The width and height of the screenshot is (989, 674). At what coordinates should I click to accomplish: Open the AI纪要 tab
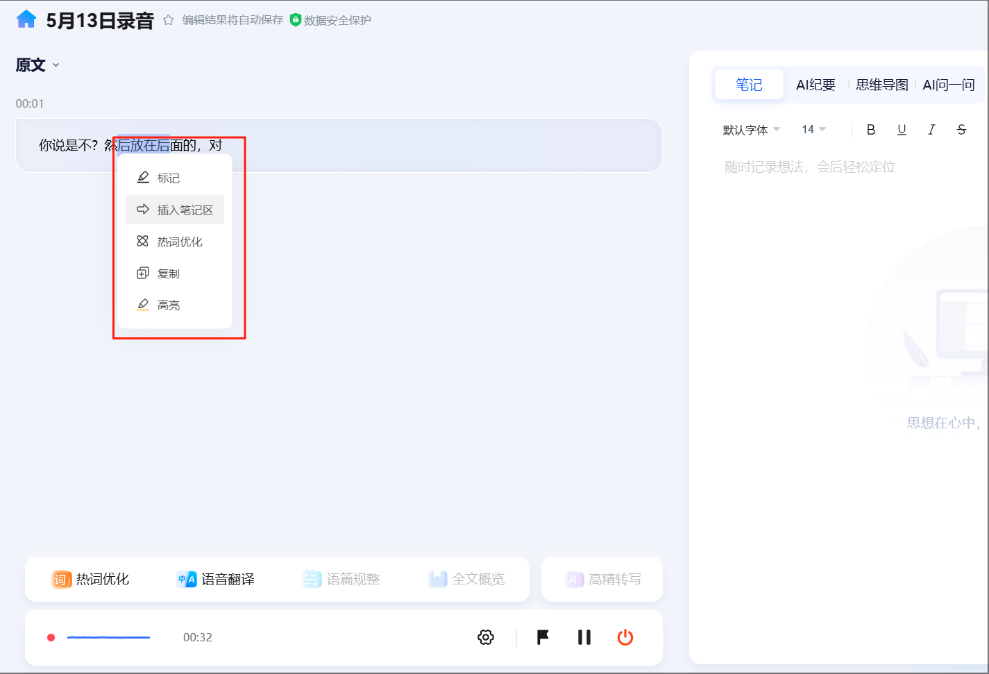pyautogui.click(x=815, y=85)
